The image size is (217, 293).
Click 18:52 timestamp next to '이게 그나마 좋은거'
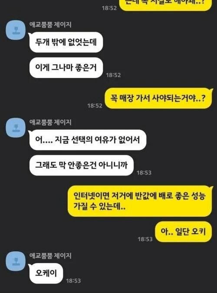(113, 75)
